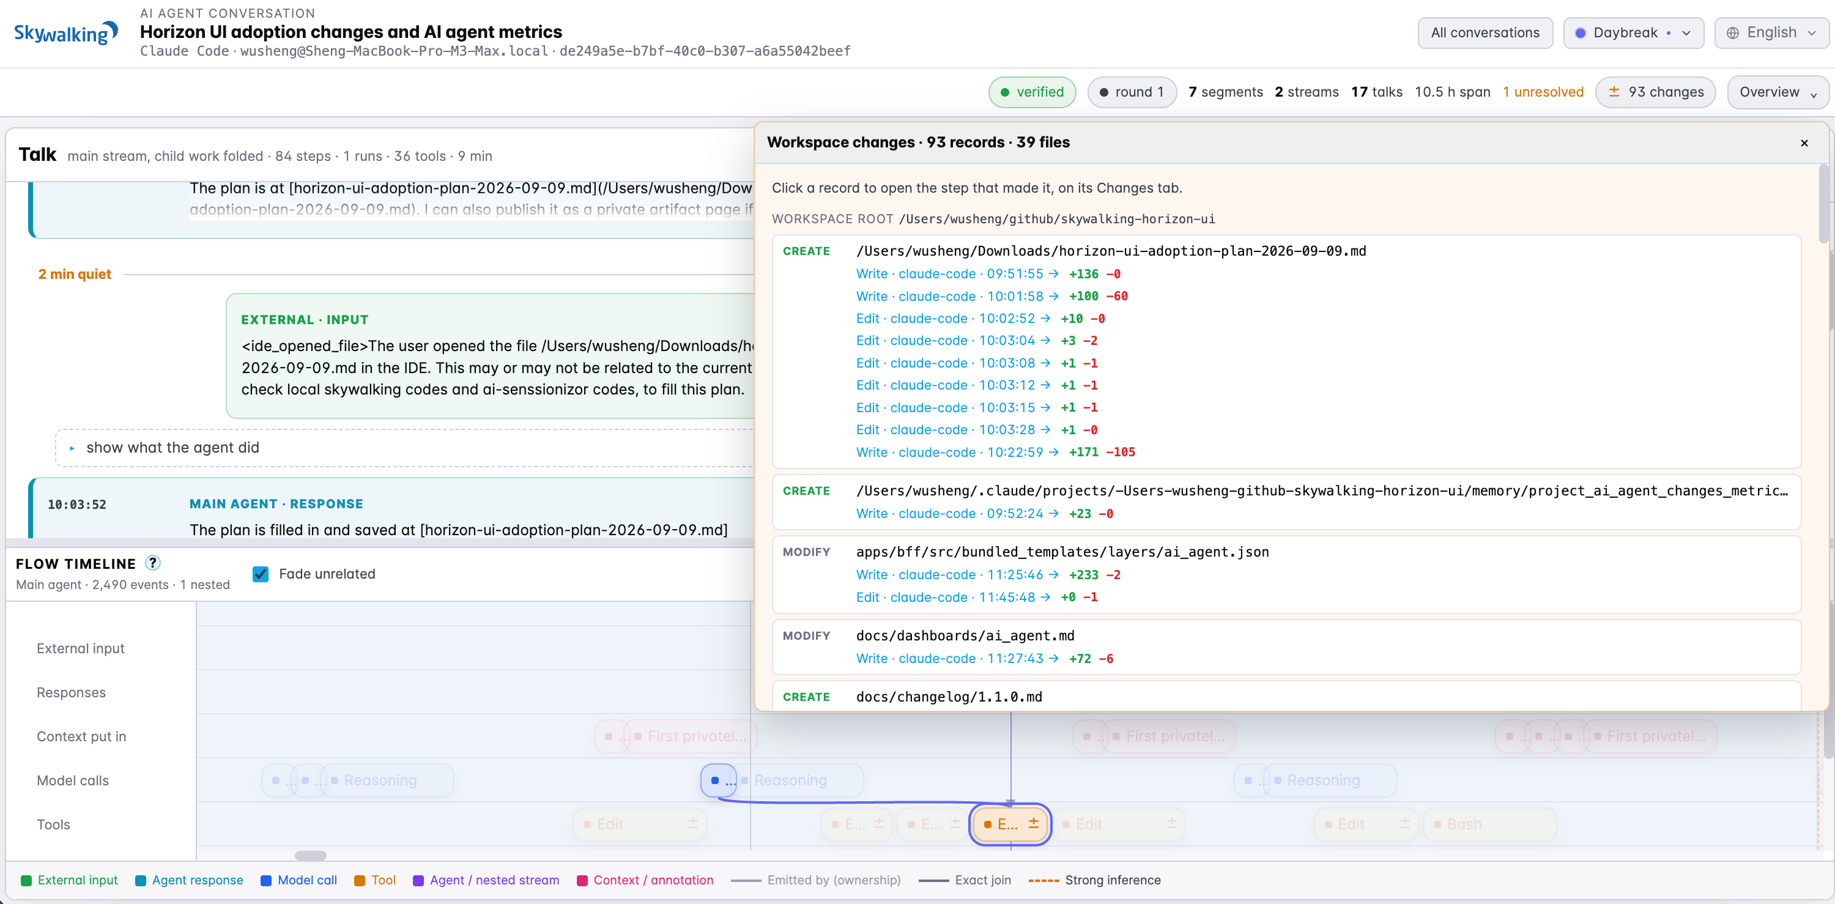The height and width of the screenshot is (904, 1835).
Task: Select the highlighted blue model call marker
Action: click(718, 781)
